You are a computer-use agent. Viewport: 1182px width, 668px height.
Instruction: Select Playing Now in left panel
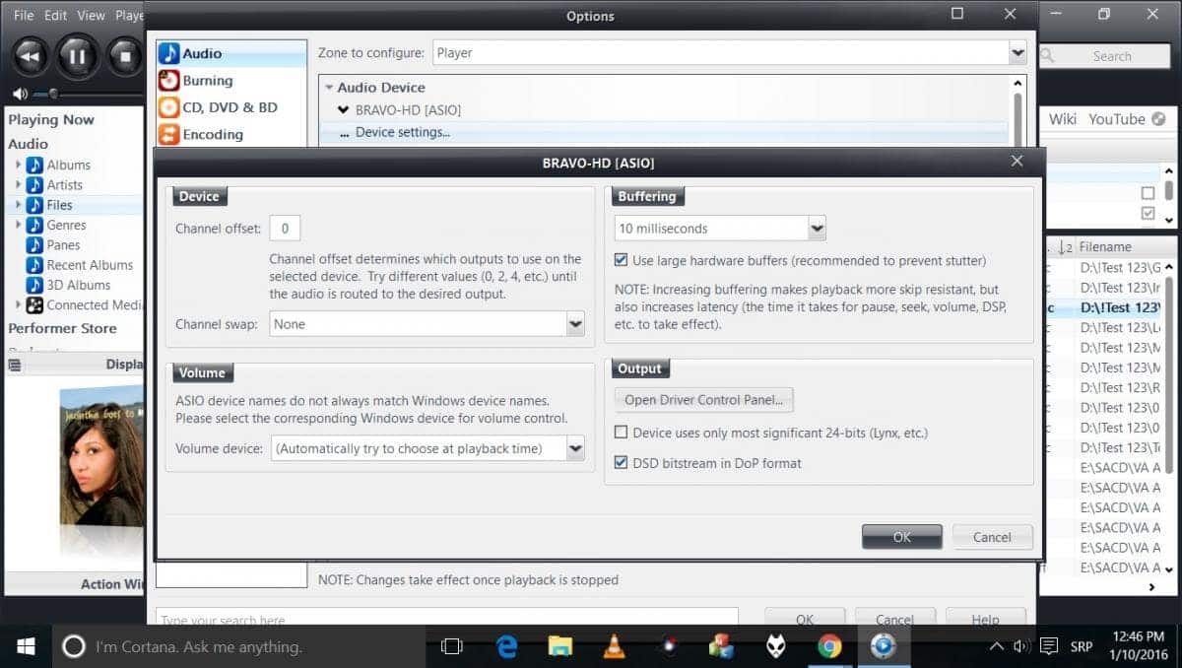pyautogui.click(x=51, y=120)
